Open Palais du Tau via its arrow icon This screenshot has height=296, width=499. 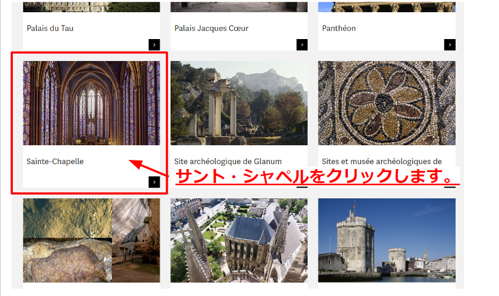[154, 45]
